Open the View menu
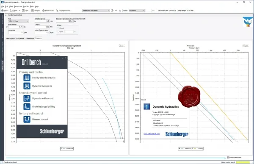254x164 pixels. 11,6
